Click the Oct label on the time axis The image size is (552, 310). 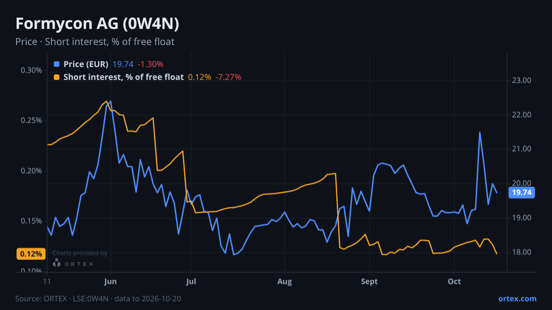click(x=454, y=281)
